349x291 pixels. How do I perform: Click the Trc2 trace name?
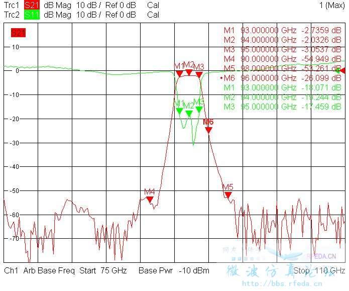12,15
